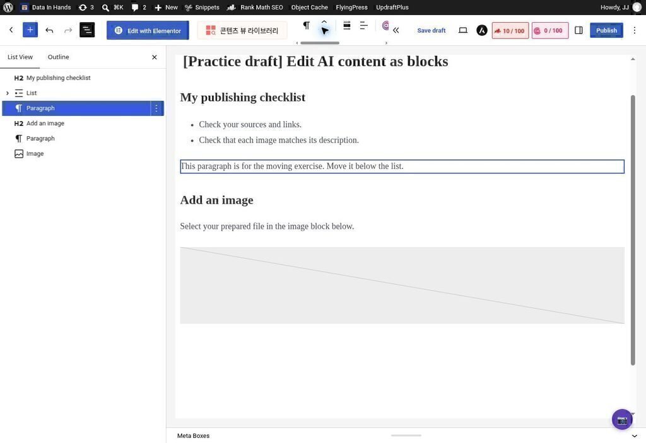Click the paragraph block type icon in toolbar

click(x=306, y=26)
